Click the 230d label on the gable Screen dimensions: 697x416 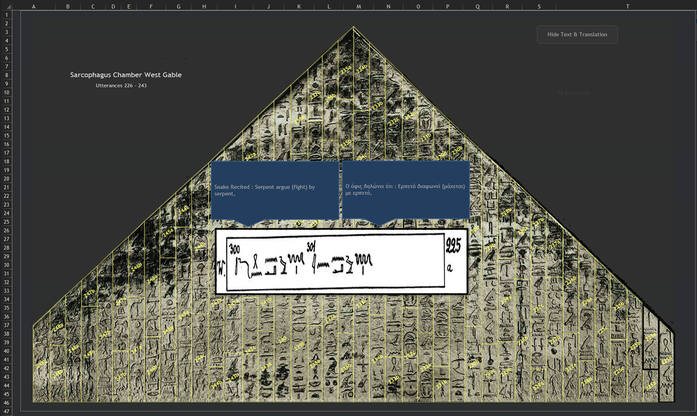pyautogui.click(x=442, y=155)
